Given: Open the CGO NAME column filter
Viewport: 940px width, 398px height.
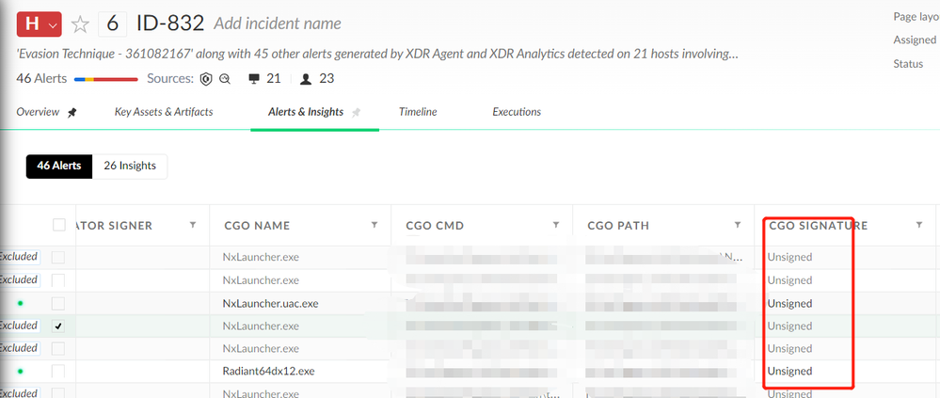Looking at the screenshot, I should (374, 225).
